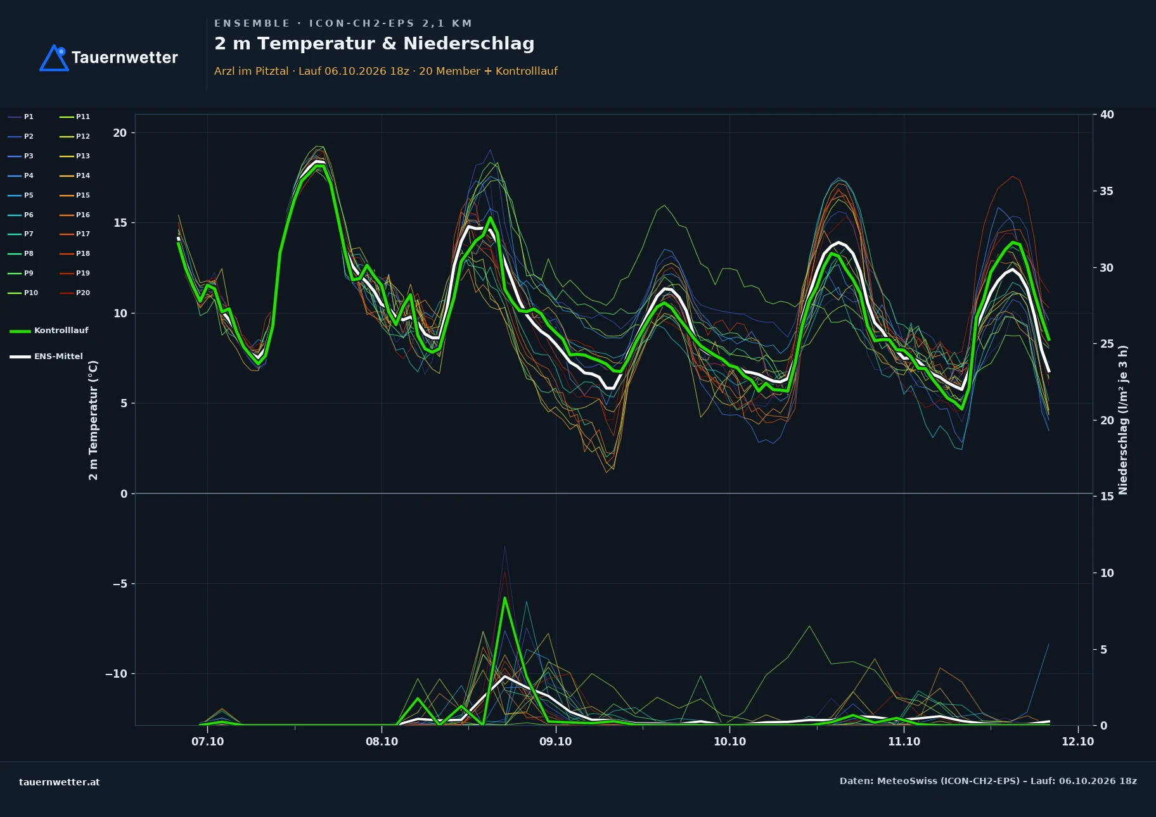
Task: Click the 09.10 date axis label
Action: tap(555, 742)
